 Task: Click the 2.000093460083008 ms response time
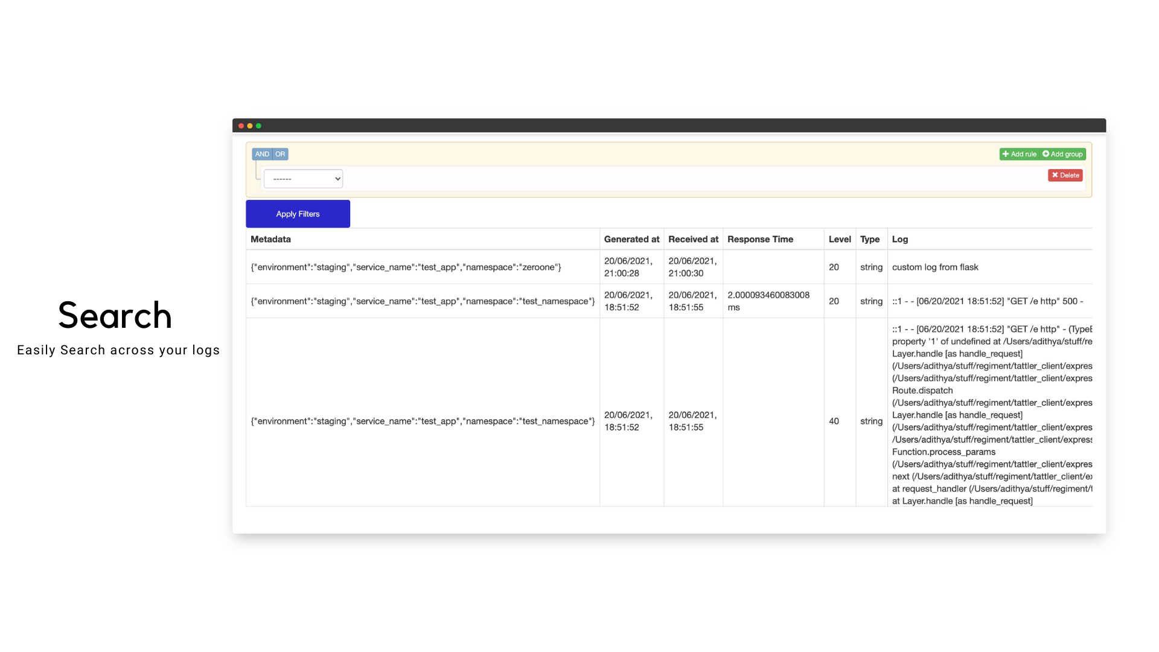[768, 301]
